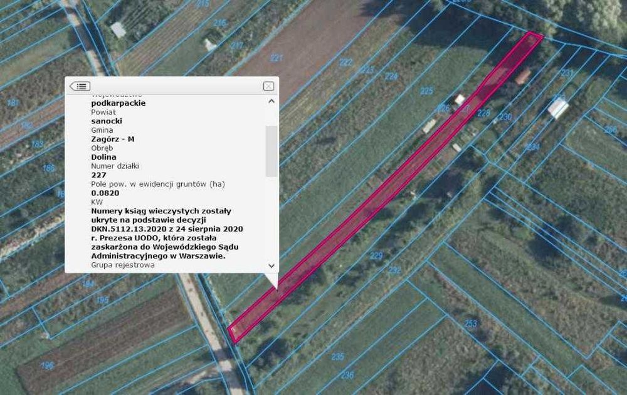Image resolution: width=627 pixels, height=395 pixels.
Task: Click 'Pole pow. w ewidencji gruntów (ha)' label
Action: pos(158,184)
